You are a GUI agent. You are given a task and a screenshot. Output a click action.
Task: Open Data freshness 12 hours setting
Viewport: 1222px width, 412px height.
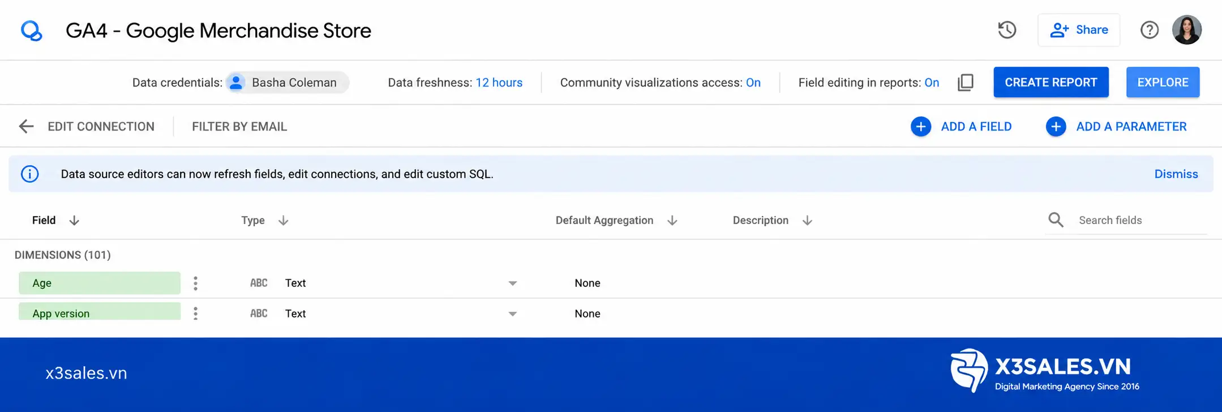click(499, 83)
